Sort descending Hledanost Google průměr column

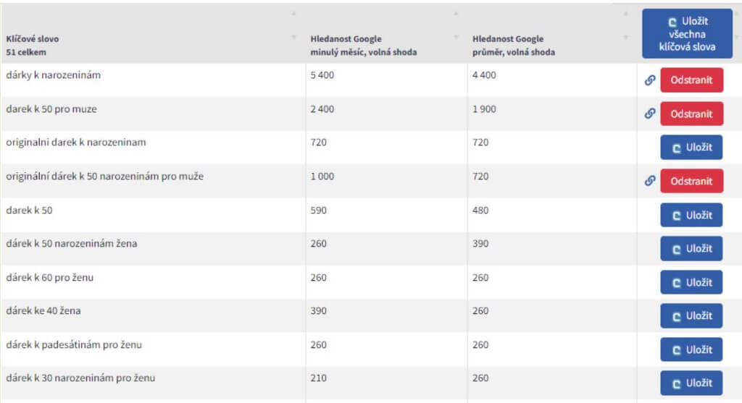coord(625,37)
